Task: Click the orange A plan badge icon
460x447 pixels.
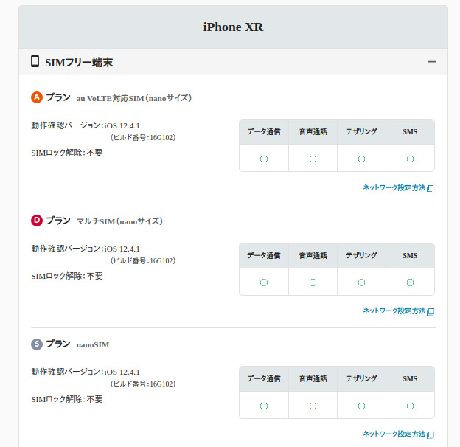Action: tap(37, 97)
